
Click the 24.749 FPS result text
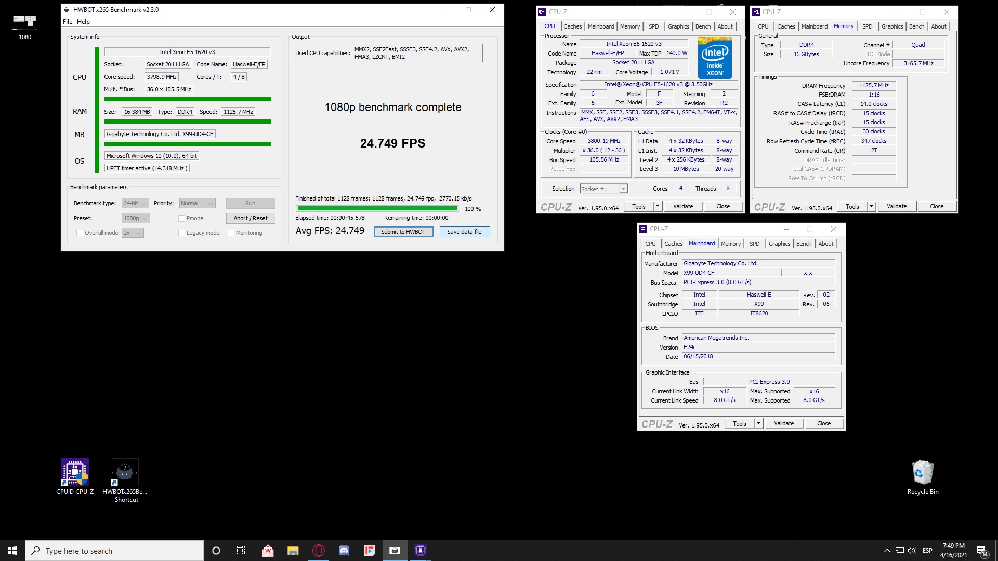coord(392,143)
